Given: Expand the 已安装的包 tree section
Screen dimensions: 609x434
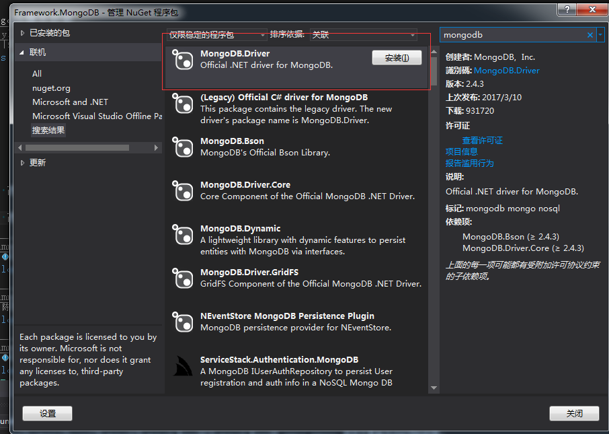Looking at the screenshot, I should coord(23,33).
